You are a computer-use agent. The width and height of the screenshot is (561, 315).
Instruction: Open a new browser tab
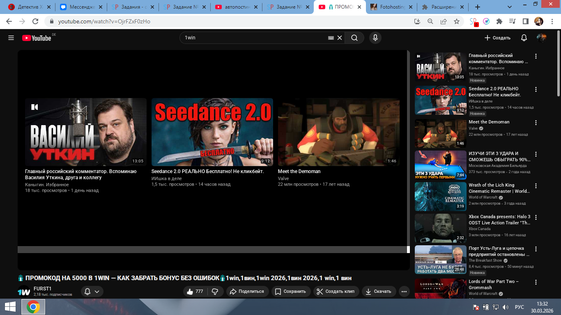(477, 7)
